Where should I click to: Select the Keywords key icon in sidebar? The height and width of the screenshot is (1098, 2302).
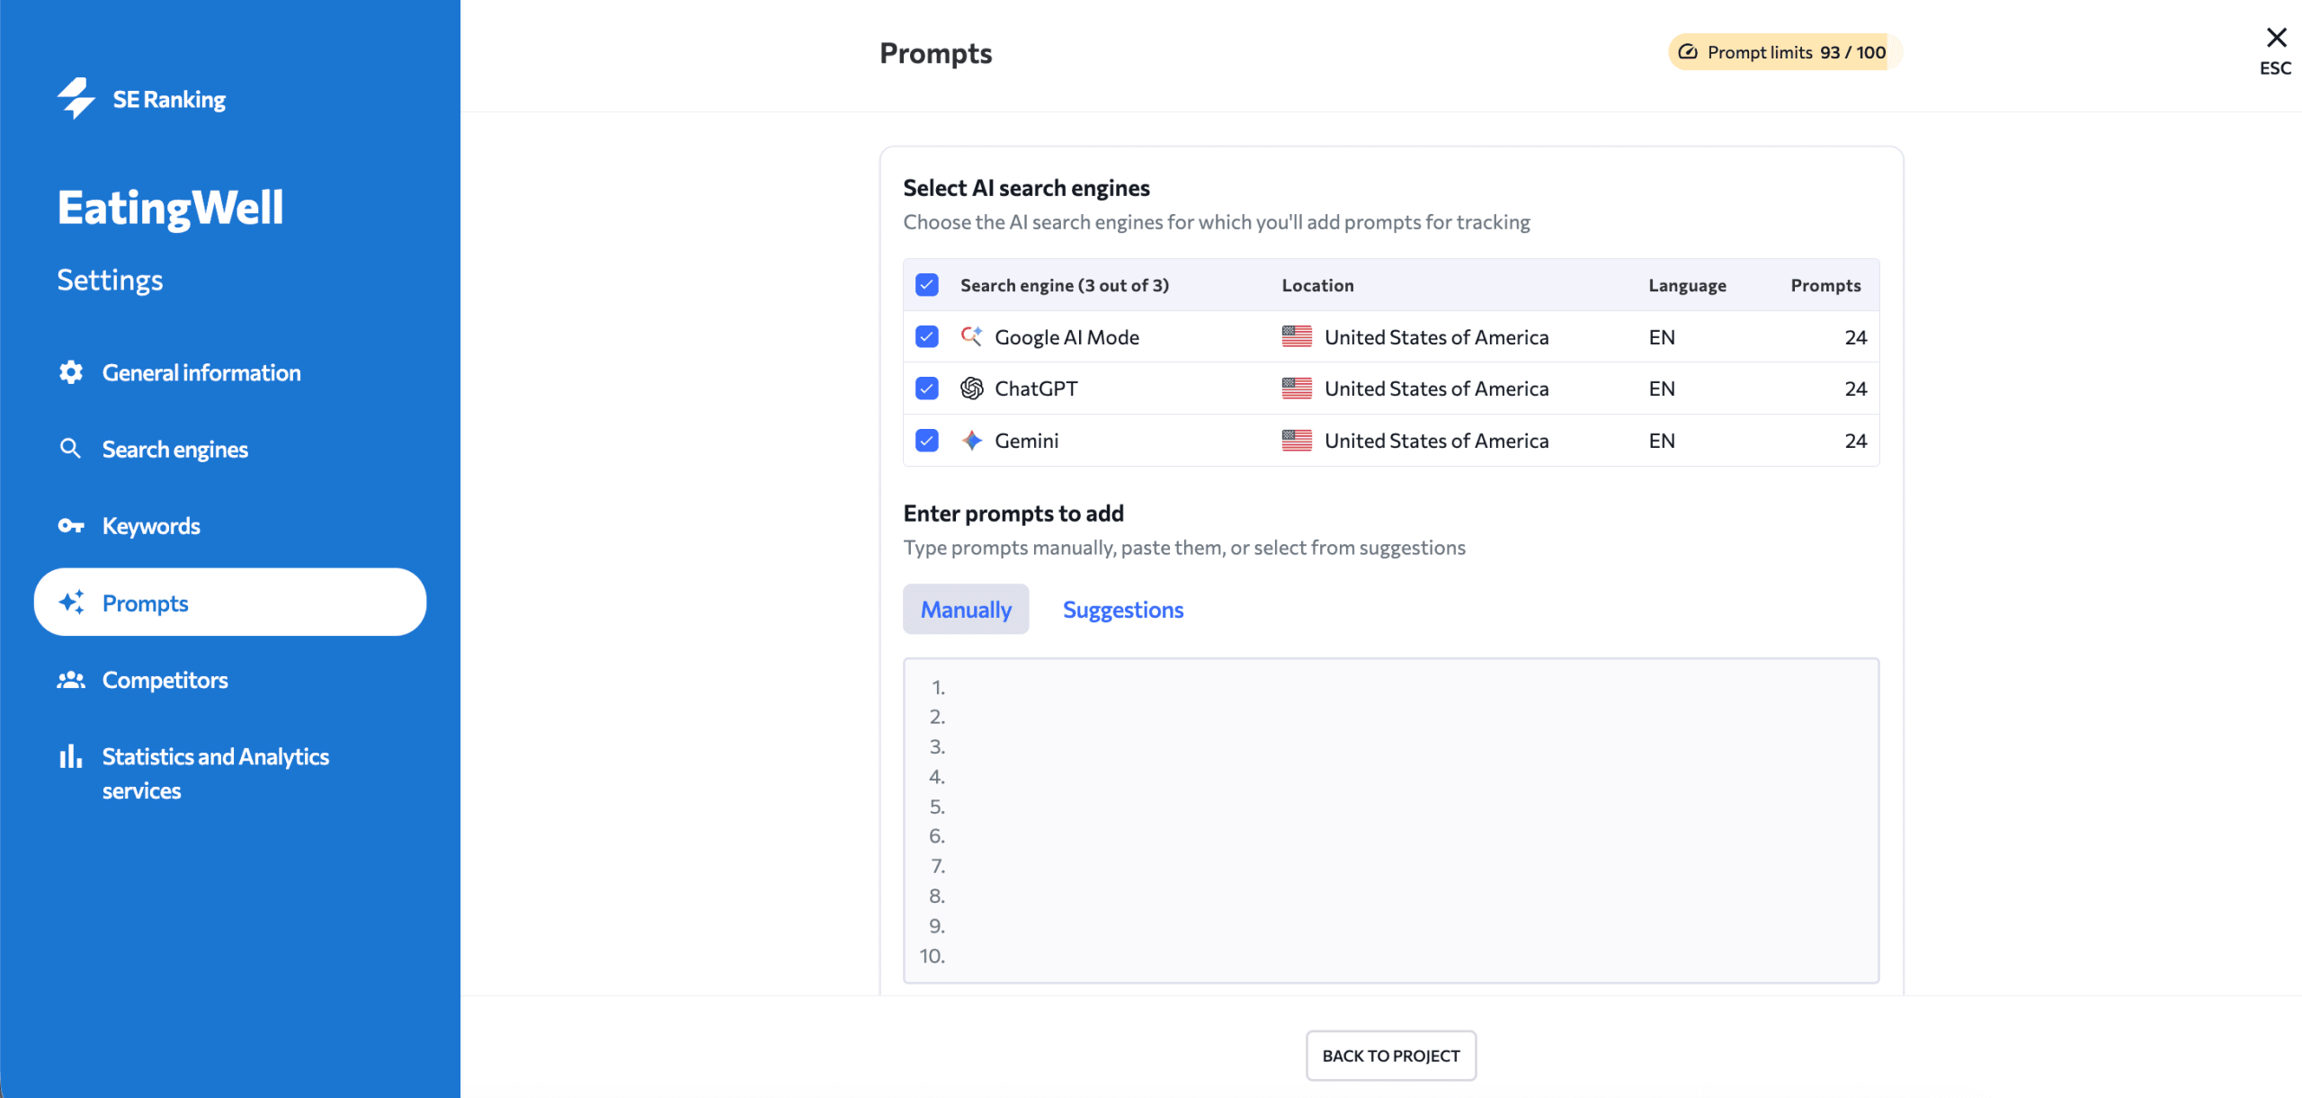click(71, 525)
